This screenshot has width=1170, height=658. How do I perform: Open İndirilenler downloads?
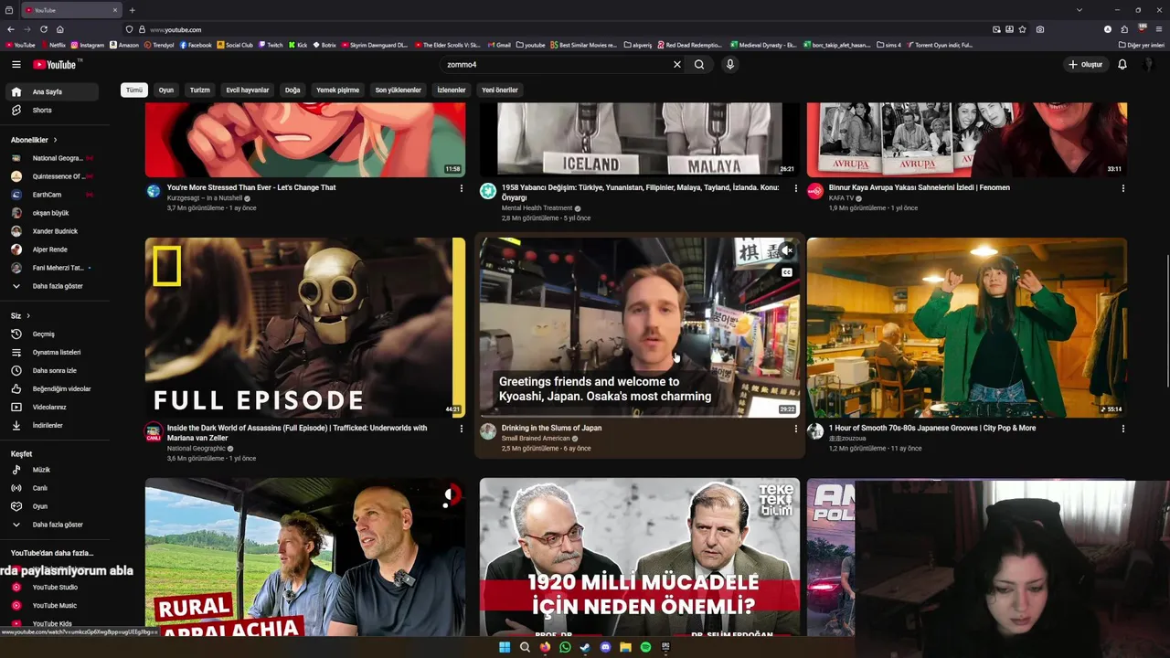51,426
